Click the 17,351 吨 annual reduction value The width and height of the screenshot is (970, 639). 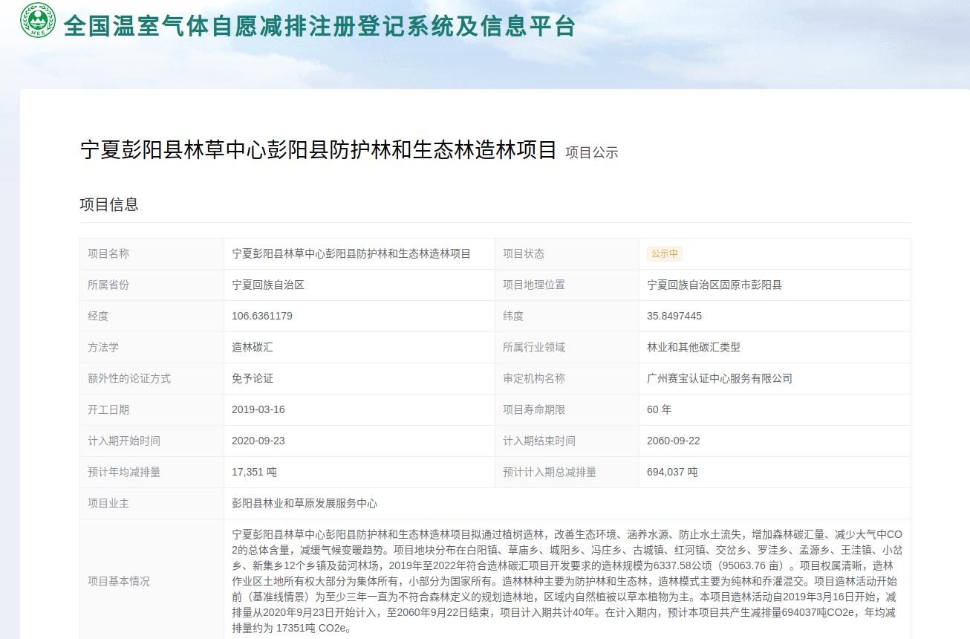click(x=254, y=473)
